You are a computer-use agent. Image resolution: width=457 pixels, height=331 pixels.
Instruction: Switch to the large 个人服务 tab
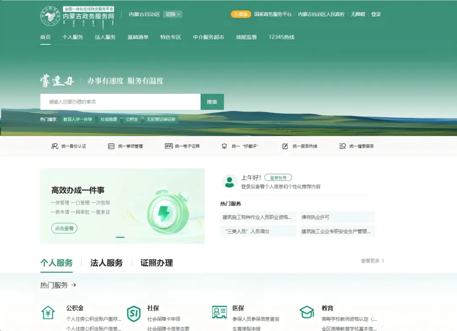(x=57, y=263)
